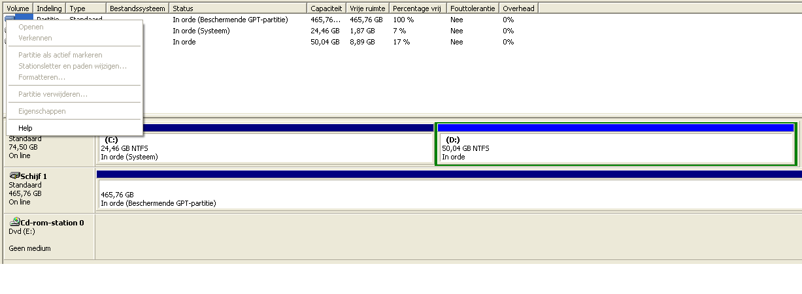802x294 pixels.
Task: Click the Schijf 1 disk icon
Action: click(14, 176)
